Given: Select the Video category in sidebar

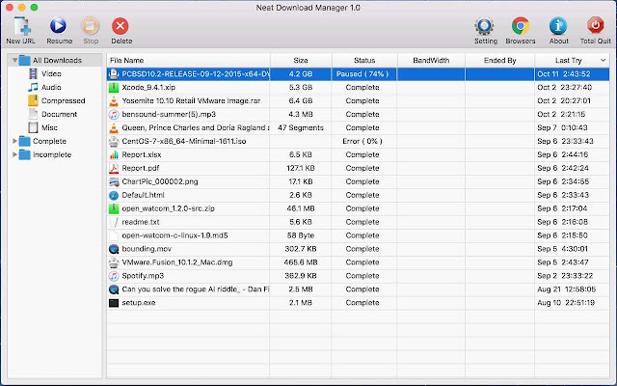Looking at the screenshot, I should pos(51,73).
